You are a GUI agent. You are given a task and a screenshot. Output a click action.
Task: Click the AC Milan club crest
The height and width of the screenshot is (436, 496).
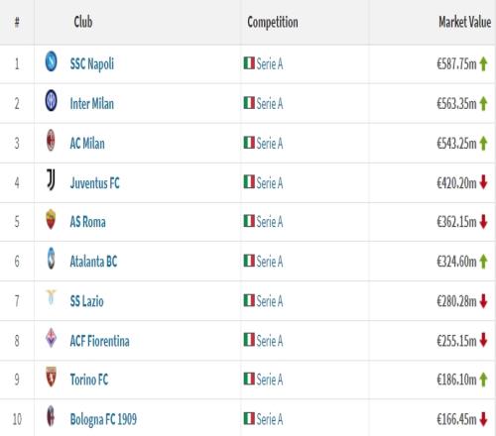pos(51,141)
